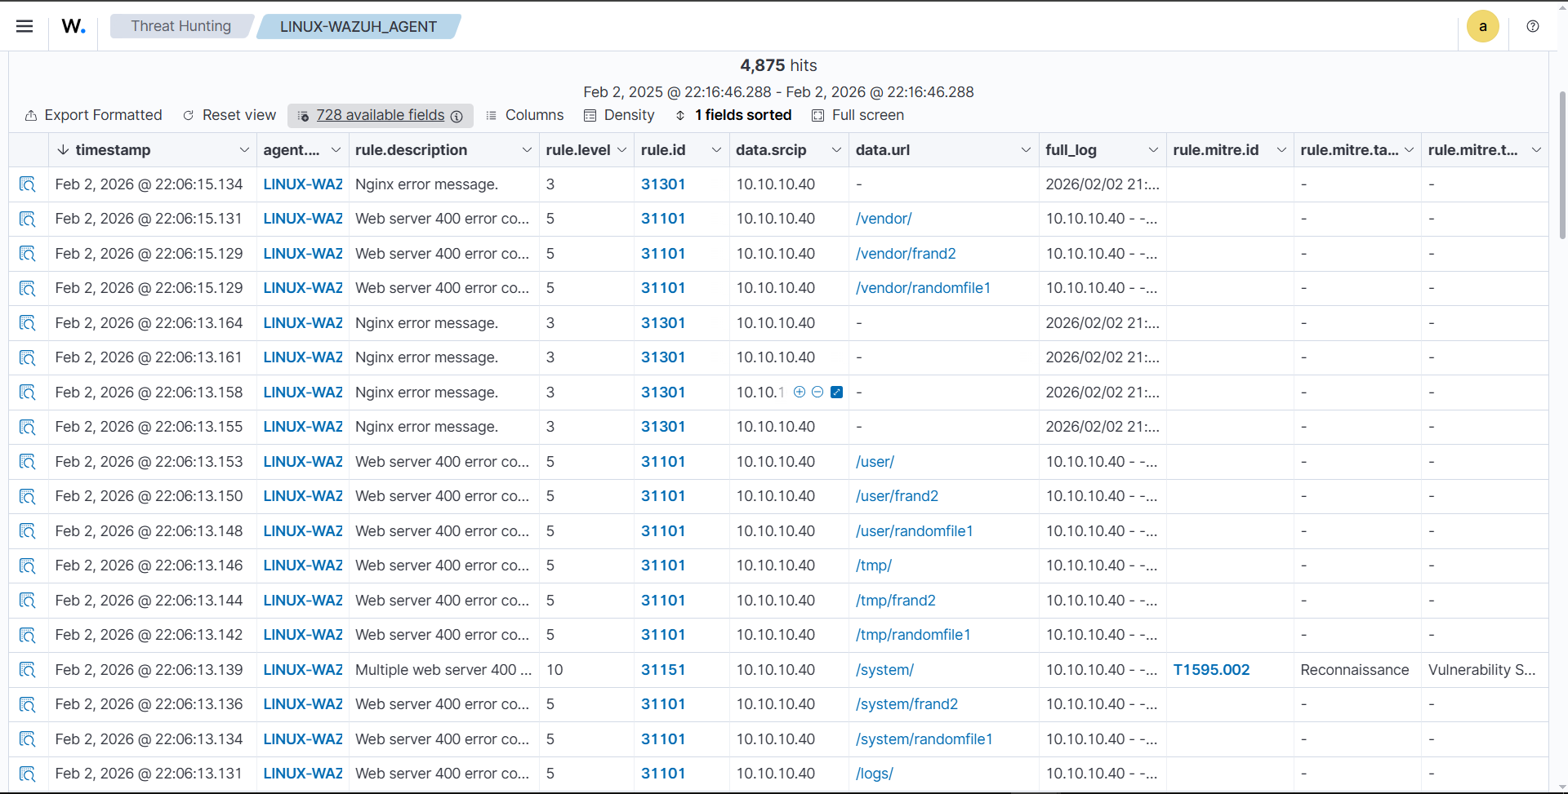Open the Columns selector
The width and height of the screenshot is (1568, 794).
point(524,115)
